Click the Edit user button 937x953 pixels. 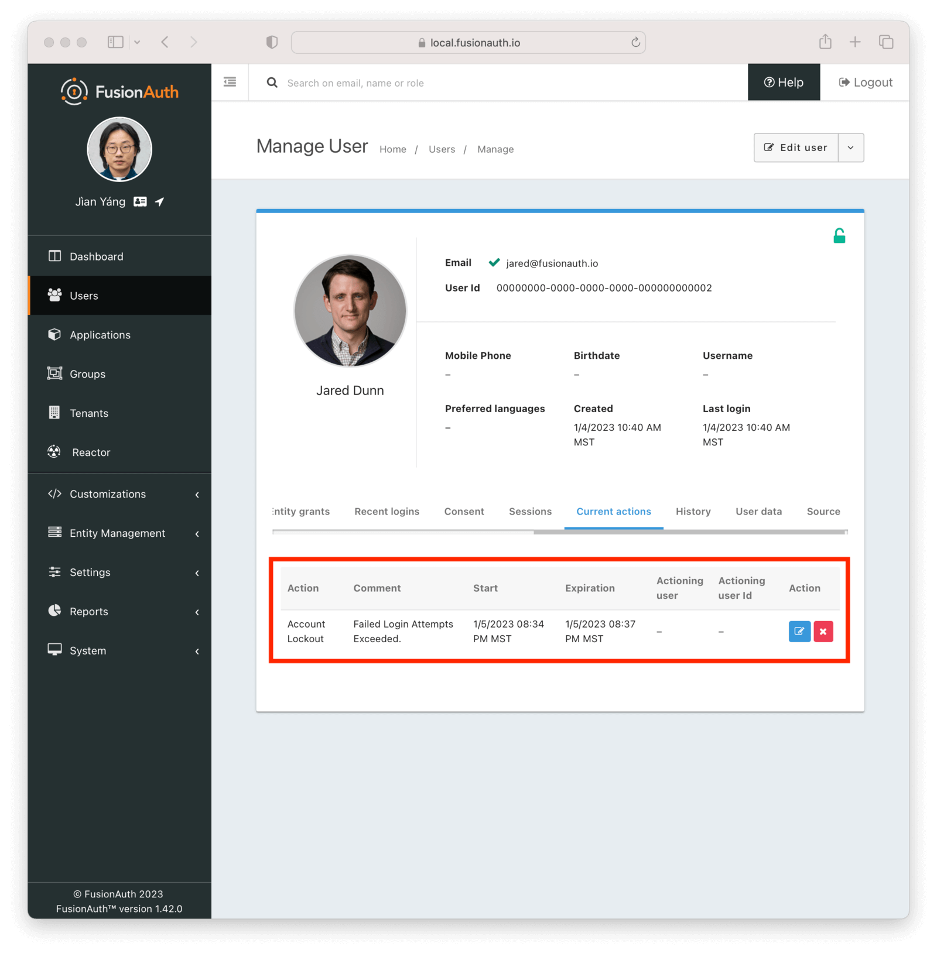coord(796,148)
